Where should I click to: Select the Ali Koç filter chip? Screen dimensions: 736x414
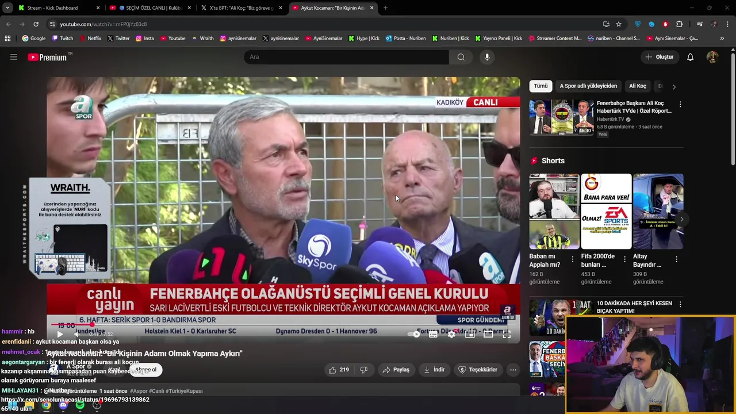(637, 86)
